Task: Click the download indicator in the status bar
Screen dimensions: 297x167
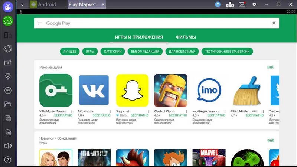Action: point(21,12)
